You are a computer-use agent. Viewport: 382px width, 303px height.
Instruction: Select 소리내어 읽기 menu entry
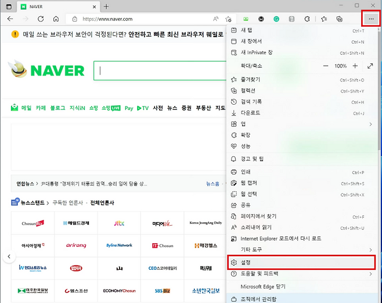[302, 227]
